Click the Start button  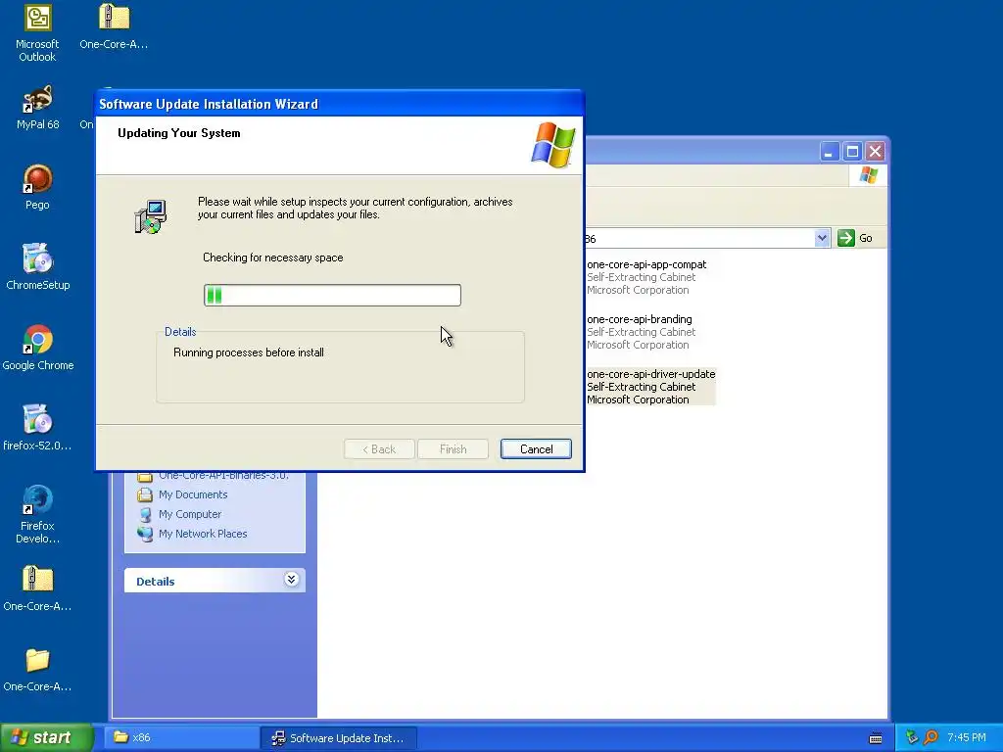pyautogui.click(x=46, y=737)
